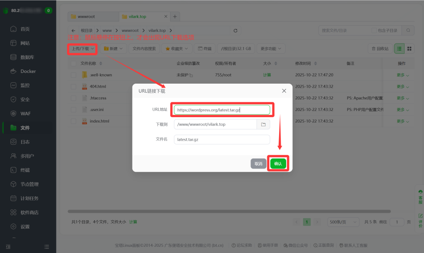424x253 pixels.
Task: Open the 使用手册 manual link in footer
Action: (270, 245)
